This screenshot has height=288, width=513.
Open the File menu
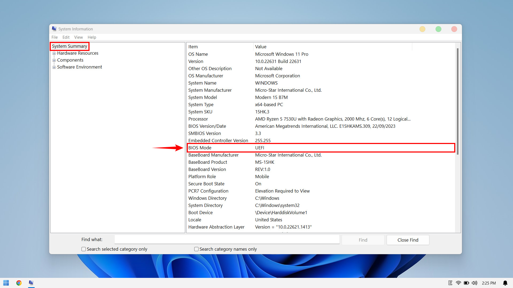55,37
